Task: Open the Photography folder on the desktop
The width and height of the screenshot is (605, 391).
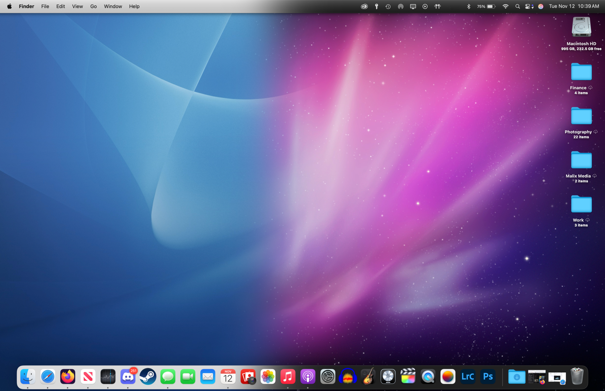Action: coord(581,116)
